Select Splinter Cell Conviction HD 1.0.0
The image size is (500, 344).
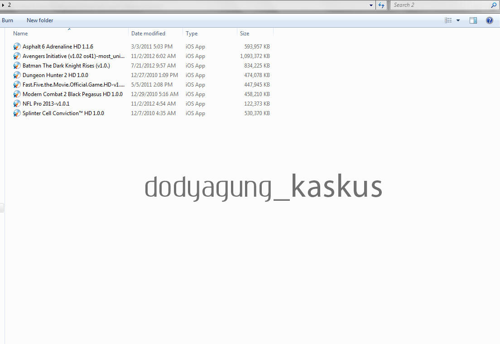click(x=63, y=113)
